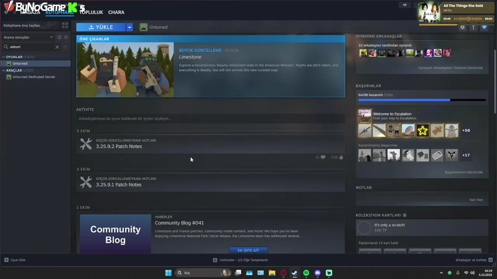The image size is (497, 279).
Task: Click the gold star achievement icon
Action: point(422,131)
